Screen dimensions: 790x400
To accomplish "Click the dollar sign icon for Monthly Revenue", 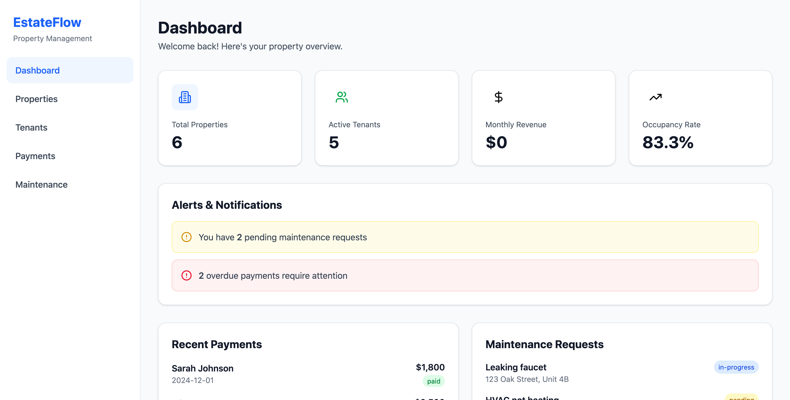I will coord(498,97).
